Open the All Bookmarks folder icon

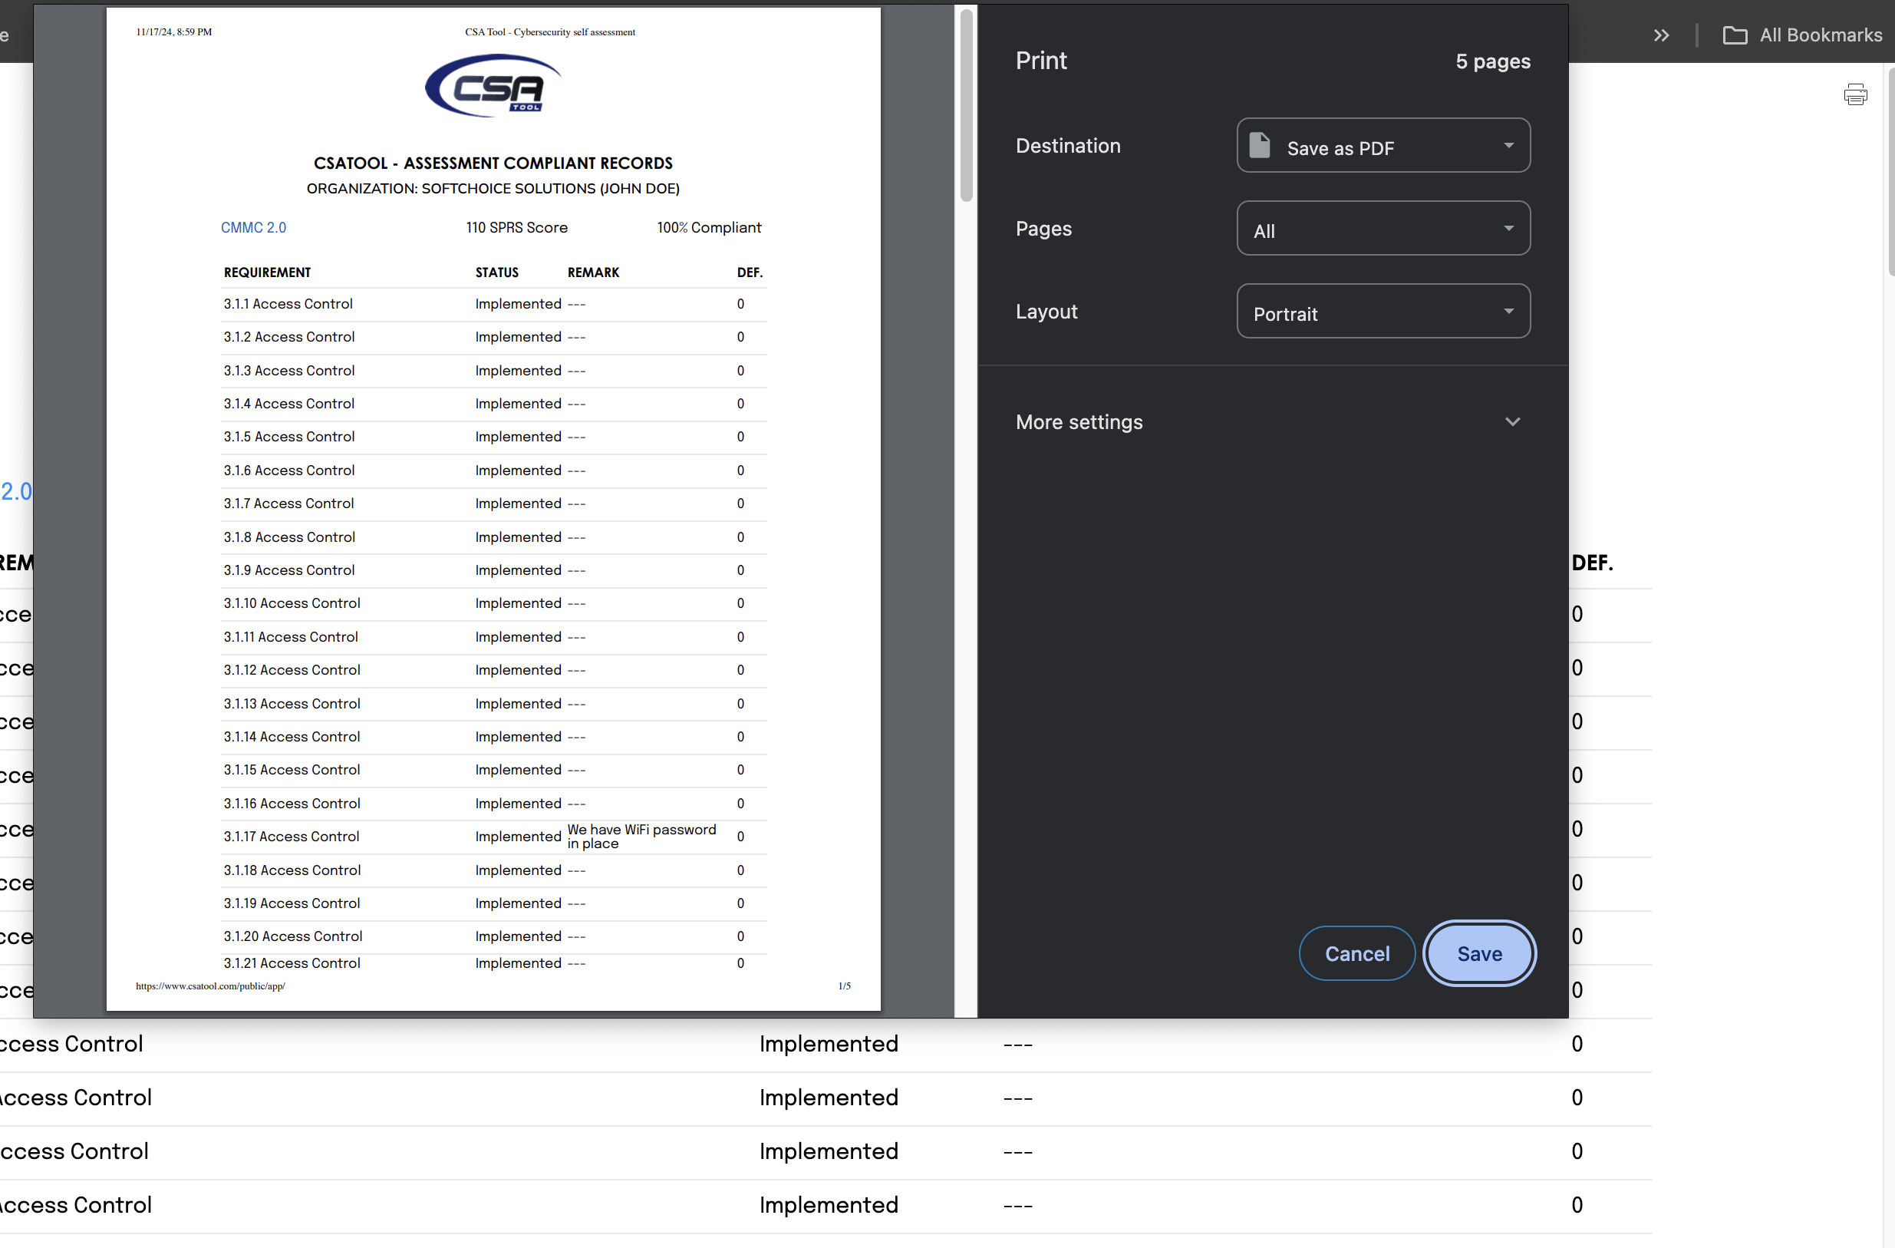coord(1734,35)
